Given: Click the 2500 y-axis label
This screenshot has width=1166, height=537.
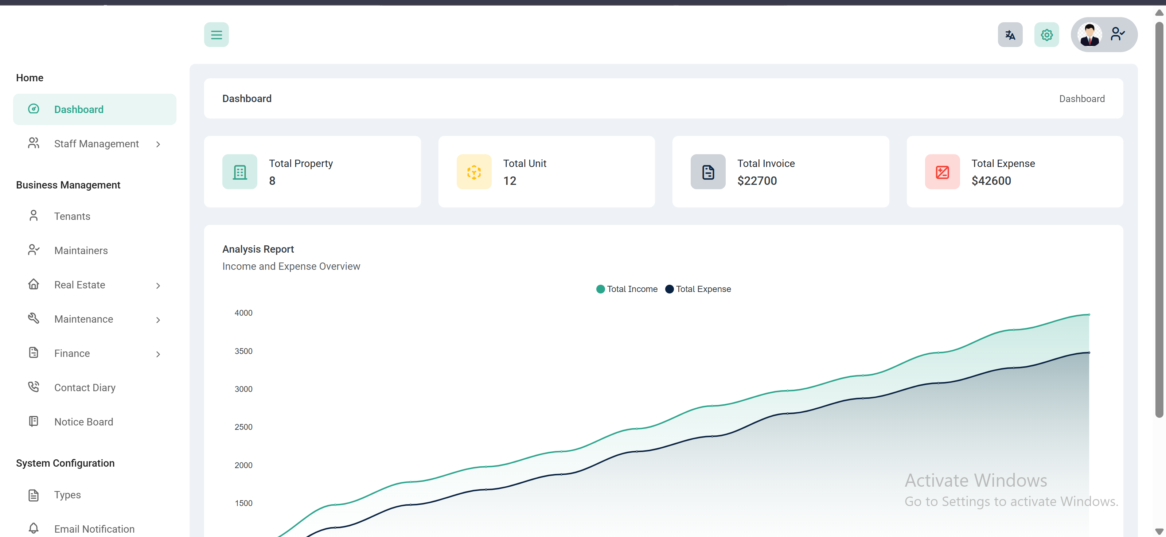Looking at the screenshot, I should [x=243, y=427].
